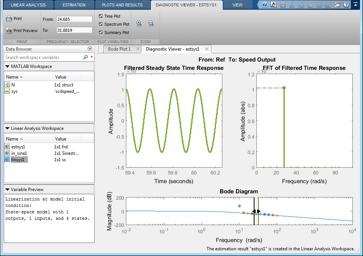Screen dimensions: 363x256
Task: Click the switch windows icon in quick access bar
Action: 337,5
